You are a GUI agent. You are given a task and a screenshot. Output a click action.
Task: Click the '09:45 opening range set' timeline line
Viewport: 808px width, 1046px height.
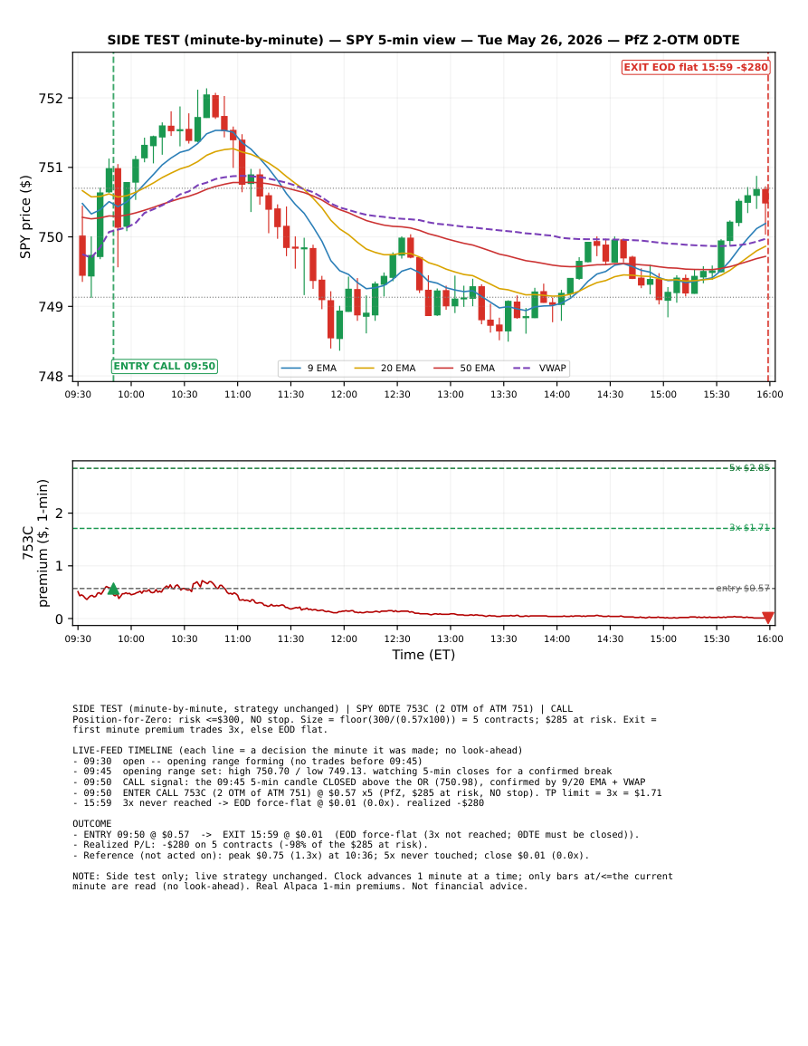(x=342, y=772)
